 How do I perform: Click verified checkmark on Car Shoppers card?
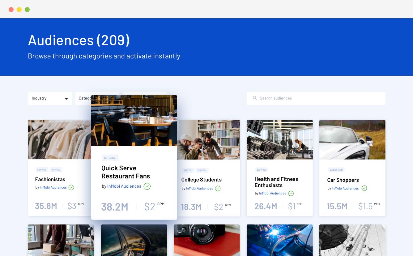point(364,188)
